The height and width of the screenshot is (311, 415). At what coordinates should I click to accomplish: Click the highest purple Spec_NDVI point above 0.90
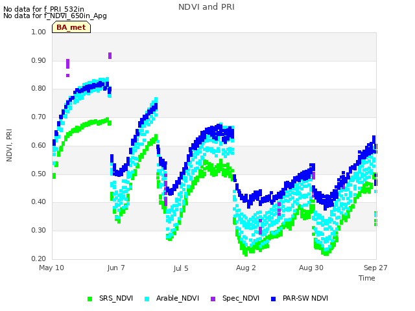[110, 56]
